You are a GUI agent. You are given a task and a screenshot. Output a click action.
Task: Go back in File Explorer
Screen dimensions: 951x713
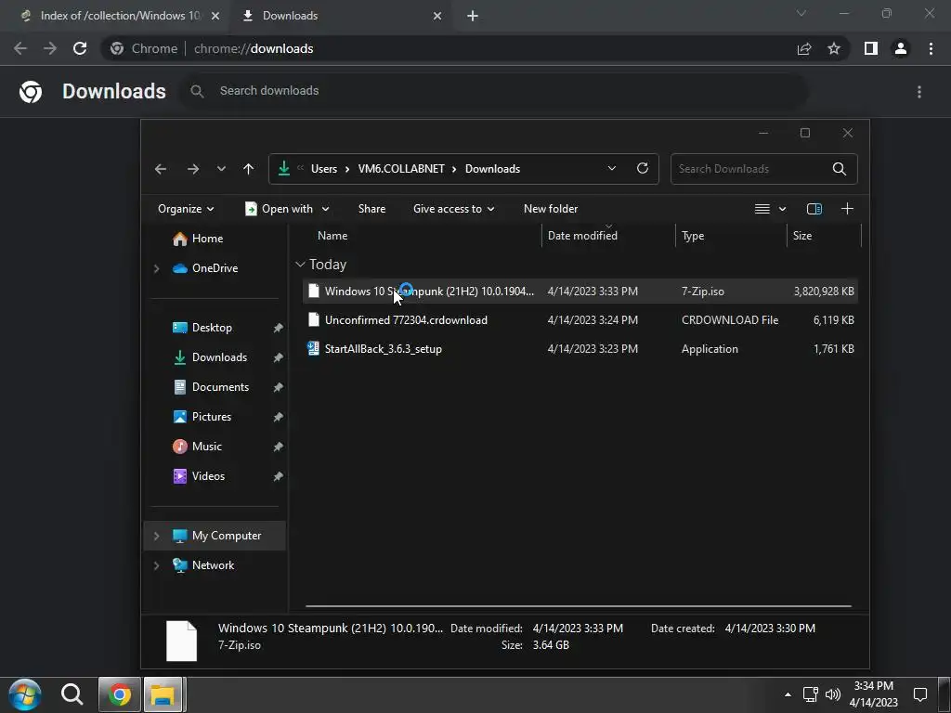(160, 169)
